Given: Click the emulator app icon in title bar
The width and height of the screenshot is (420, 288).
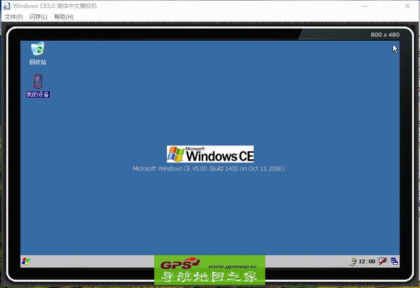Looking at the screenshot, I should pos(7,6).
